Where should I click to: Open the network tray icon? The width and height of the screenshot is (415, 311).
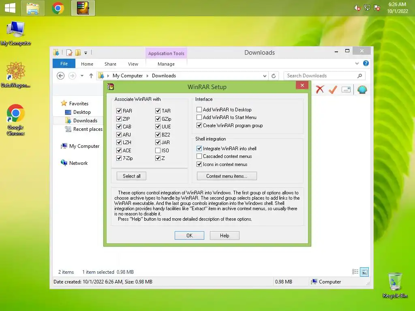[367, 8]
